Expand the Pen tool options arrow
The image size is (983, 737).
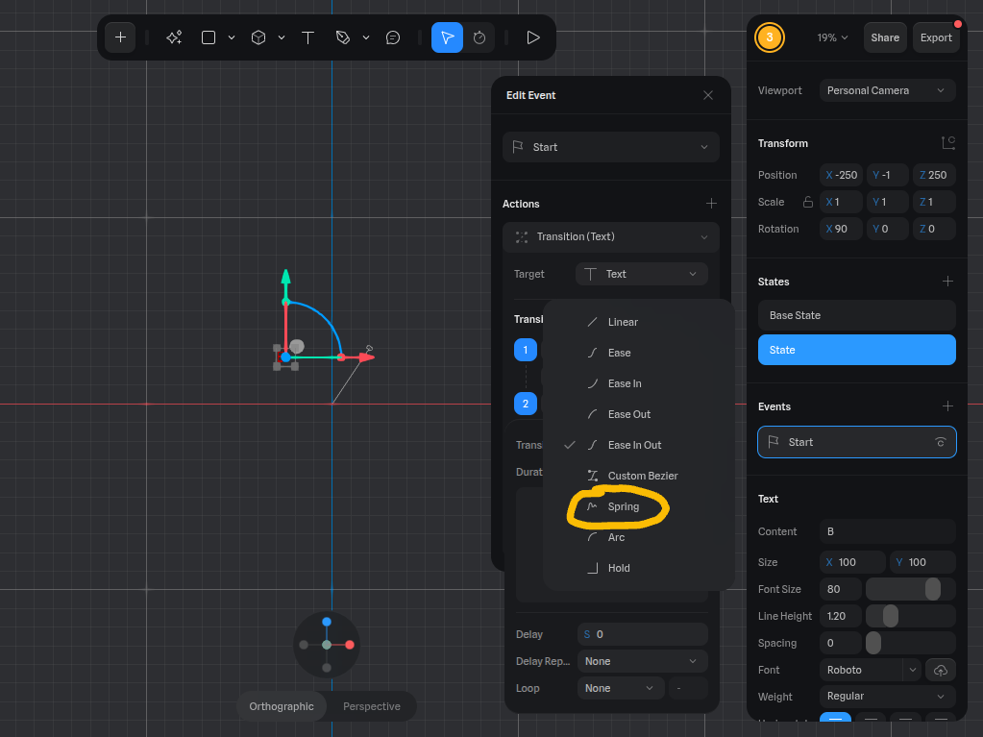366,37
